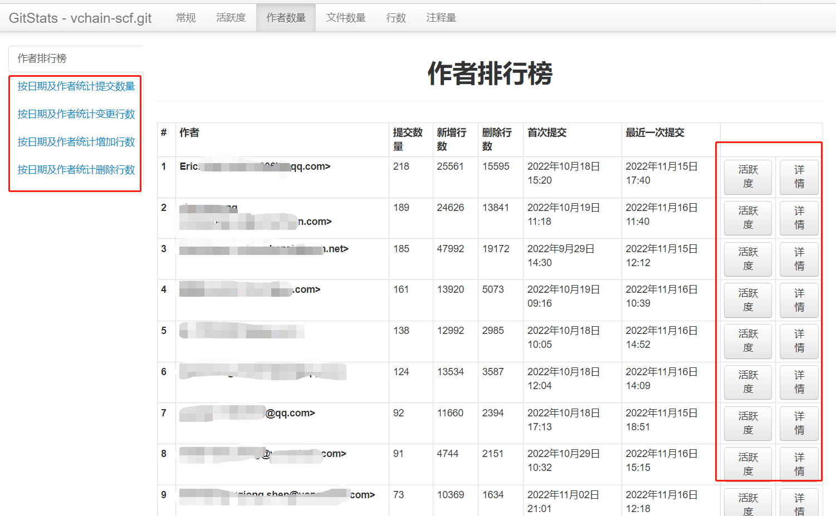Open 按日期及作者统计提交数量 link
Screen dimensions: 836x516
[76, 86]
